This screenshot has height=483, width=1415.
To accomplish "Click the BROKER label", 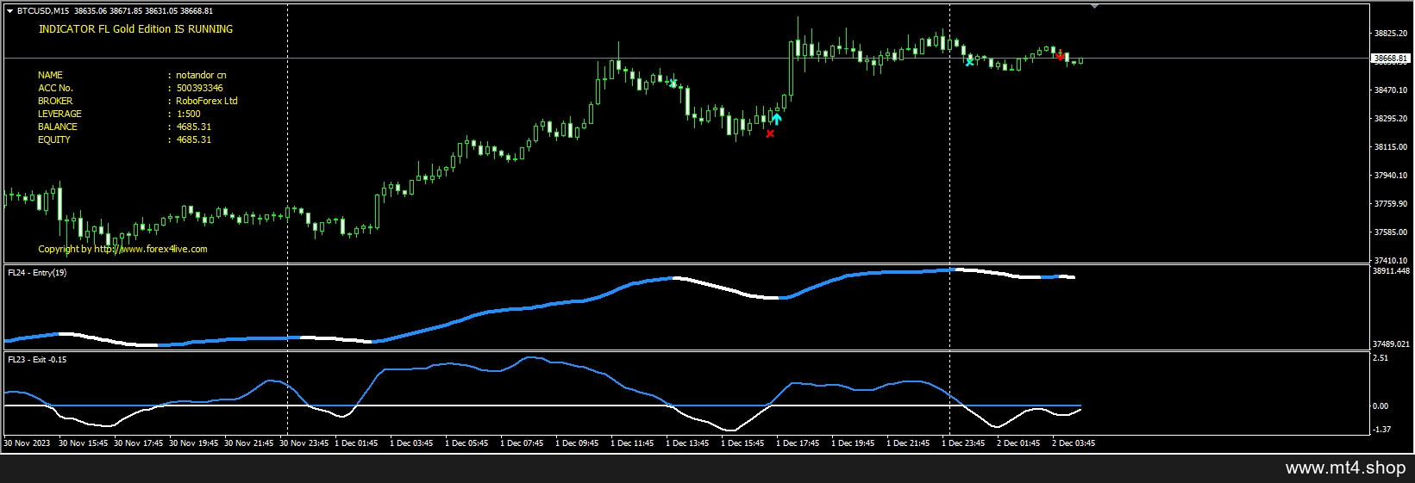I will [x=55, y=101].
